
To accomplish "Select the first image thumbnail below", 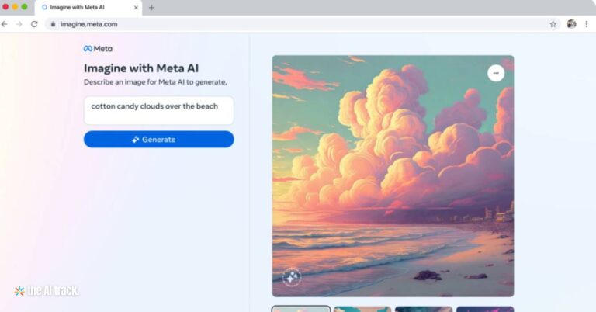I will click(300, 309).
